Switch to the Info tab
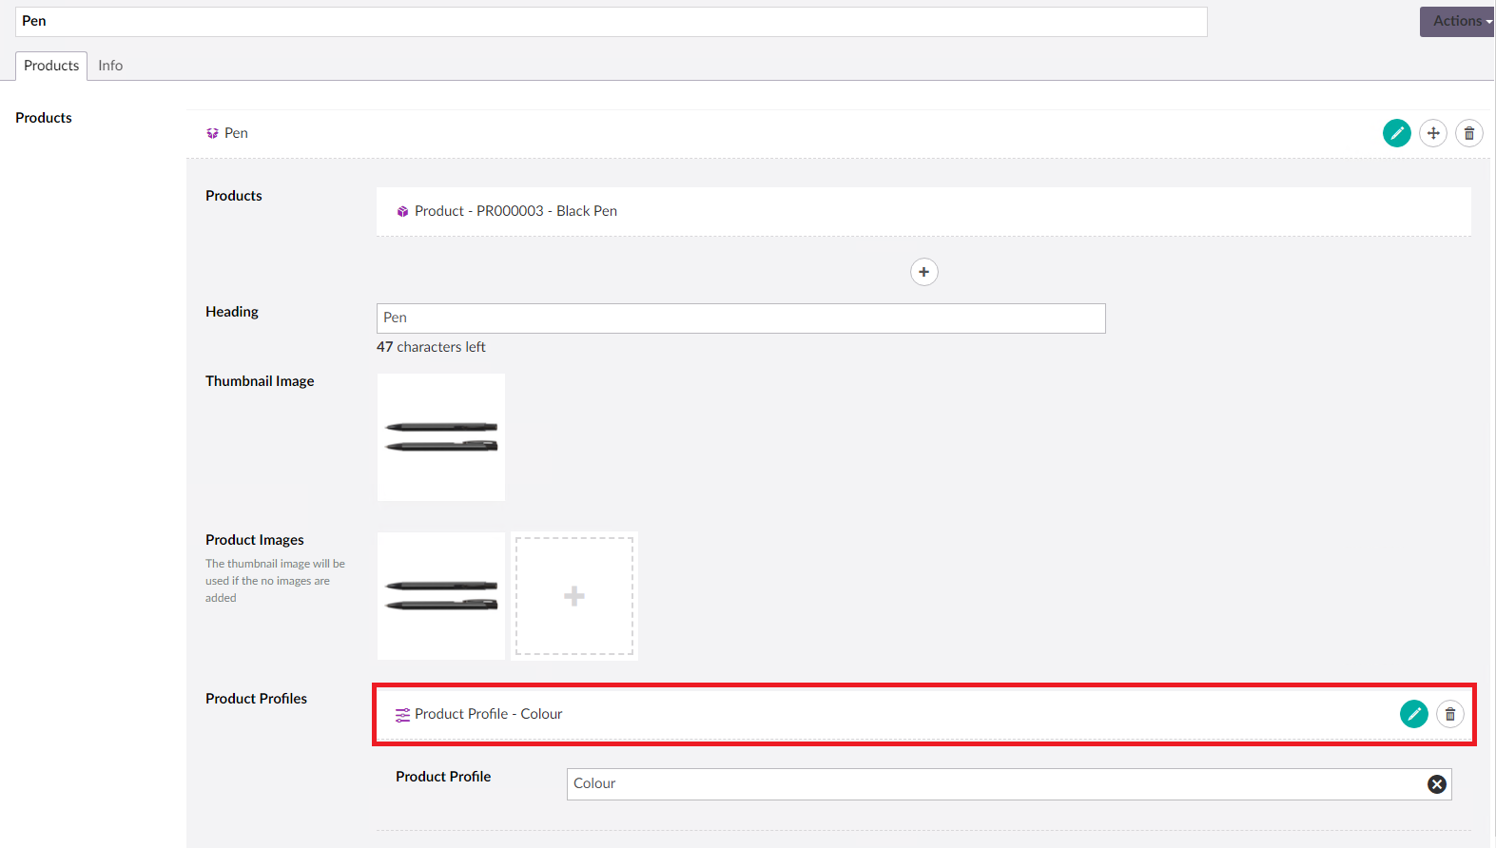The height and width of the screenshot is (848, 1496). (110, 66)
